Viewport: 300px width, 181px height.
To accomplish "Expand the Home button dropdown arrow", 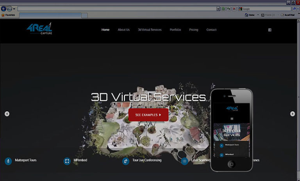I will (x=258, y=15).
